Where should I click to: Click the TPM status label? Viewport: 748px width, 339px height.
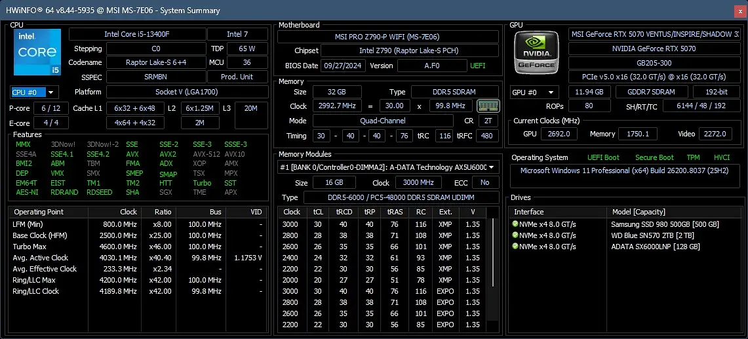(x=693, y=157)
